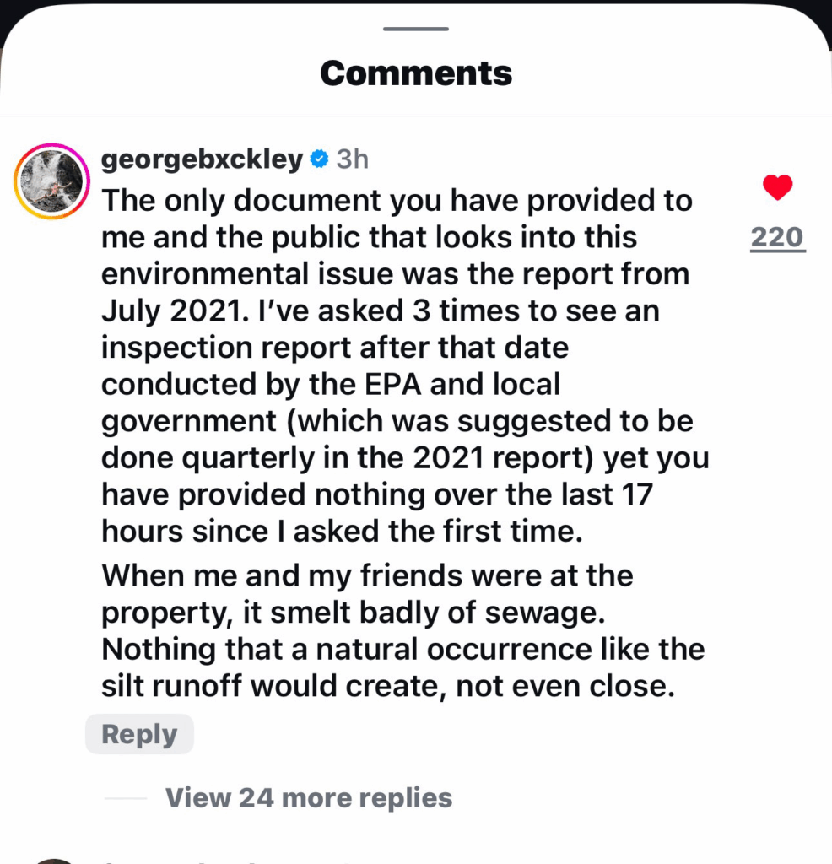Open the 220 likes count list
832x864 pixels.
point(777,239)
